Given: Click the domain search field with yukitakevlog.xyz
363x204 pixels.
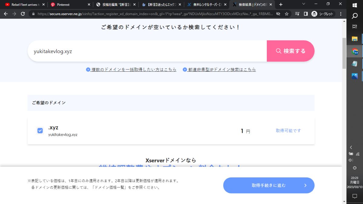Looking at the screenshot, I should [147, 51].
